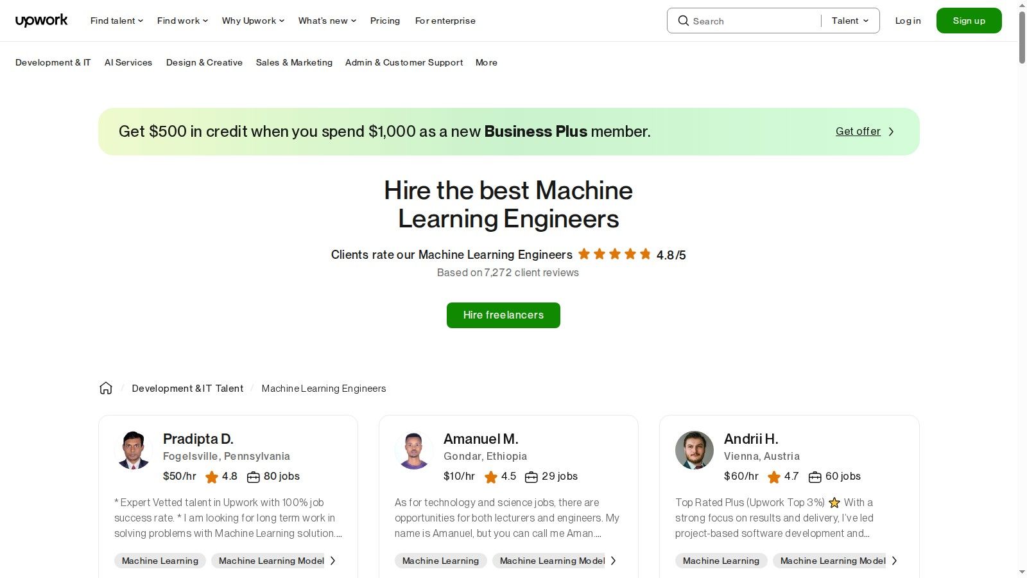This screenshot has width=1027, height=578.
Task: Click the Hire freelancers button
Action: [503, 315]
